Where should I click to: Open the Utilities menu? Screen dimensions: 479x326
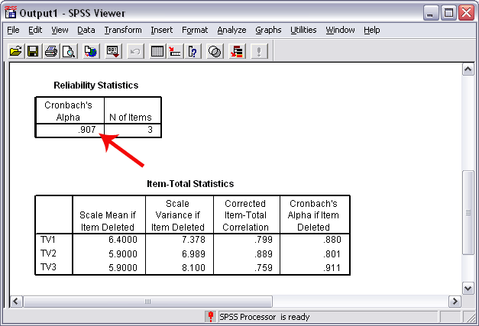coord(303,30)
